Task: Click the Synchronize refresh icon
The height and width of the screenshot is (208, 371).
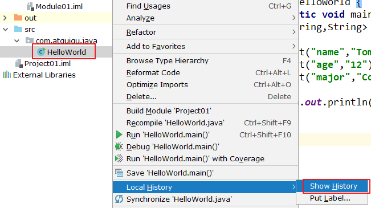Action: (x=119, y=199)
